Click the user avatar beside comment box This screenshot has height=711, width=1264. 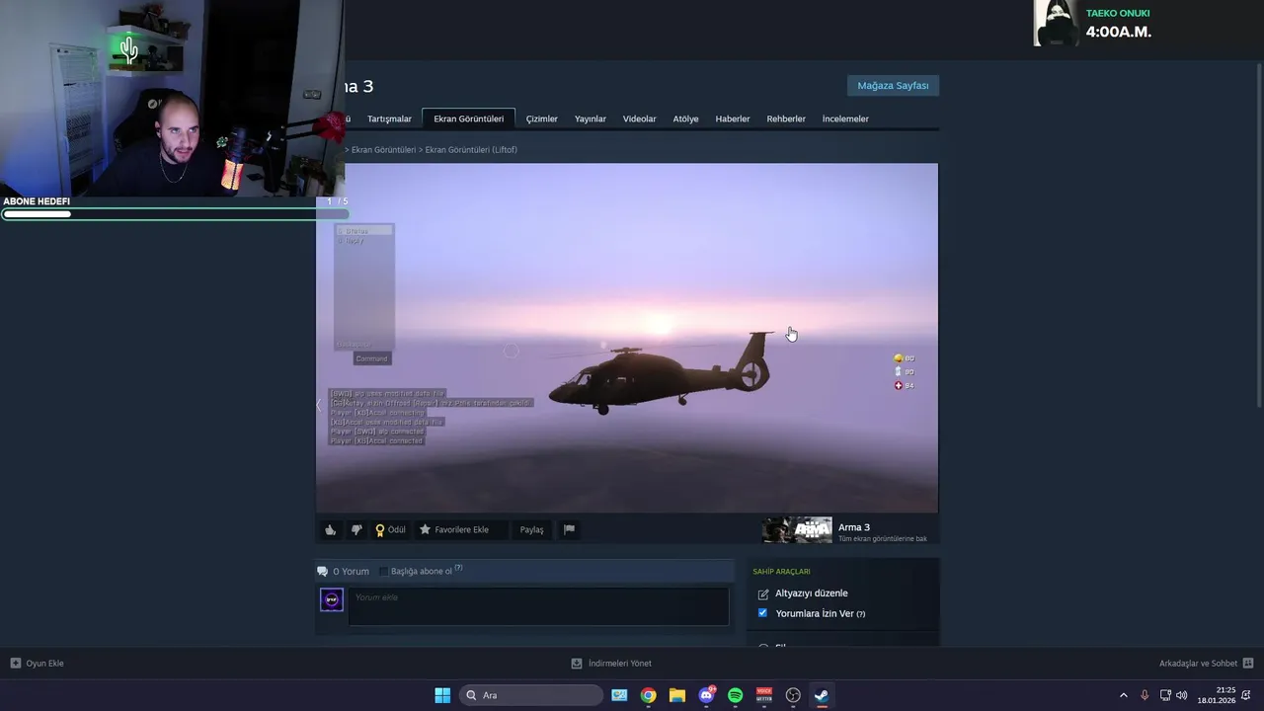[332, 599]
